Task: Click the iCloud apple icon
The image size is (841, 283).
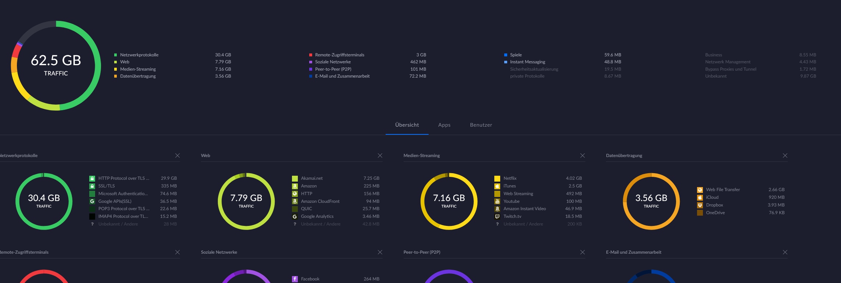Action: tap(700, 197)
